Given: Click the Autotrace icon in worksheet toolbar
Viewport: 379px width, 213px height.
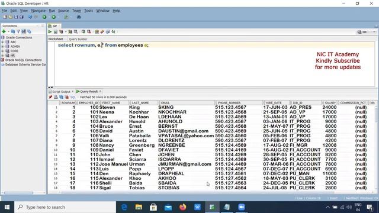Looking at the screenshot, I should [70, 31].
